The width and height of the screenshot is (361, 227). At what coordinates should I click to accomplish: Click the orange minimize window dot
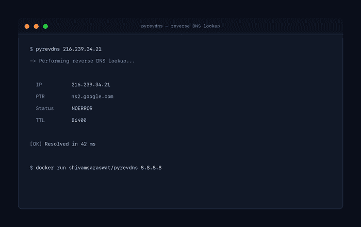36,26
